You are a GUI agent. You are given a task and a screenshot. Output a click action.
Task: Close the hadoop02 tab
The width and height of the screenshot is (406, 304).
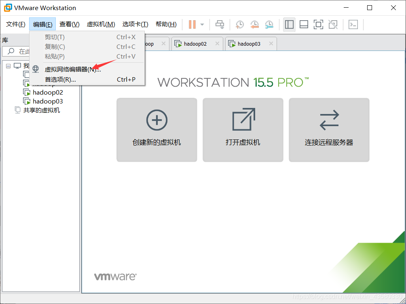(217, 44)
